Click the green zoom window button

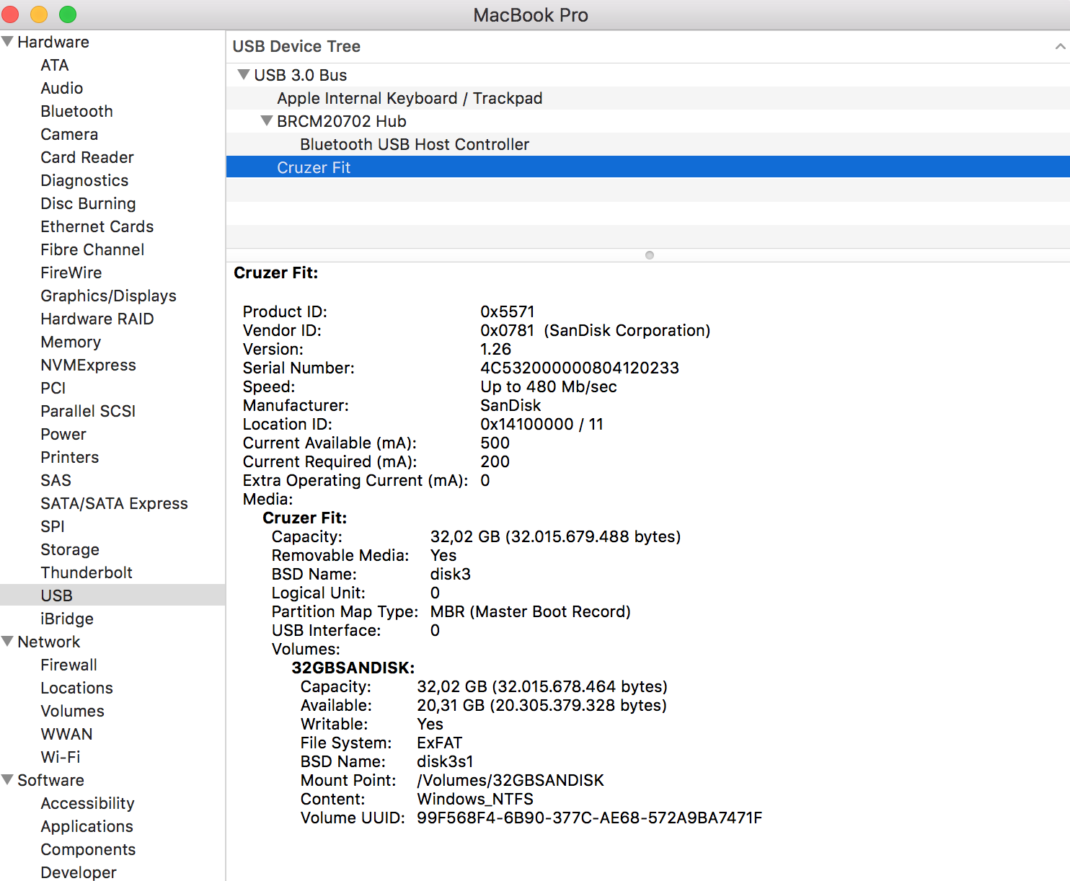[68, 14]
